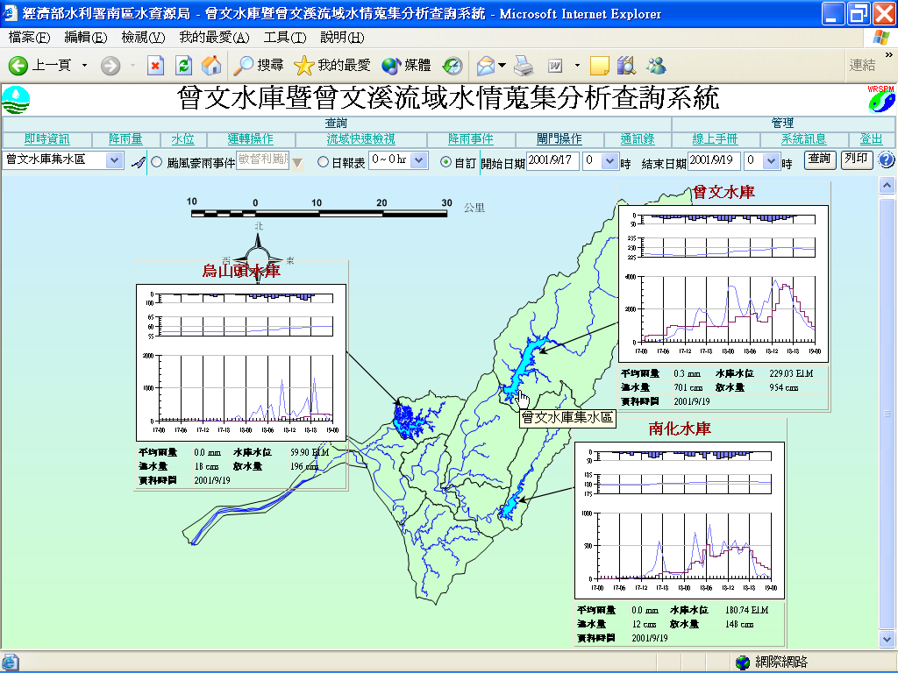Image resolution: width=898 pixels, height=673 pixels.
Task: Open the 工具(T) menu
Action: click(285, 38)
